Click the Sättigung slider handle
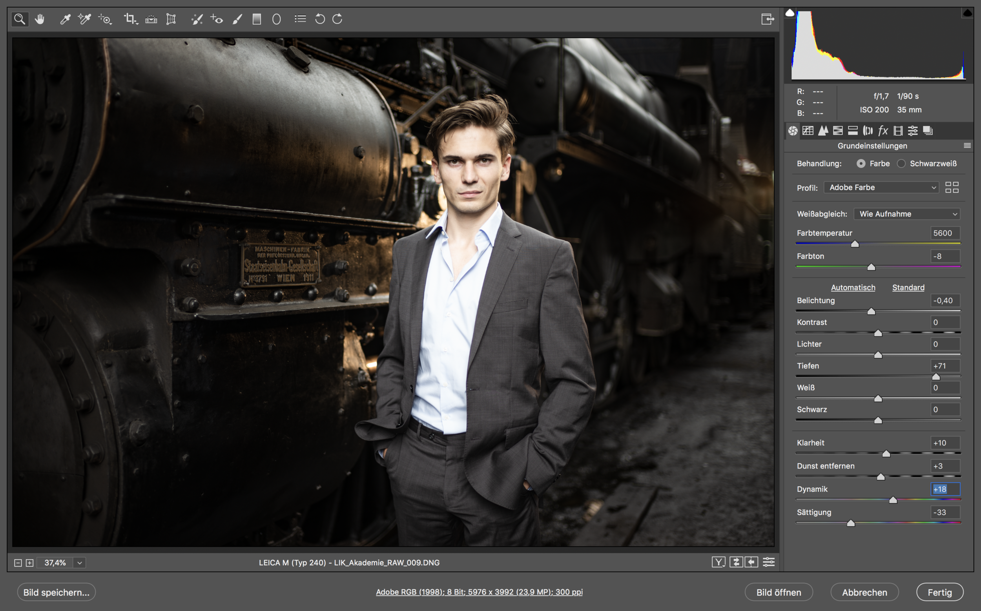981x611 pixels. point(850,523)
